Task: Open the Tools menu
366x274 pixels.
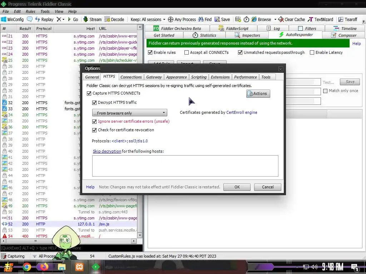Action: coord(45,11)
